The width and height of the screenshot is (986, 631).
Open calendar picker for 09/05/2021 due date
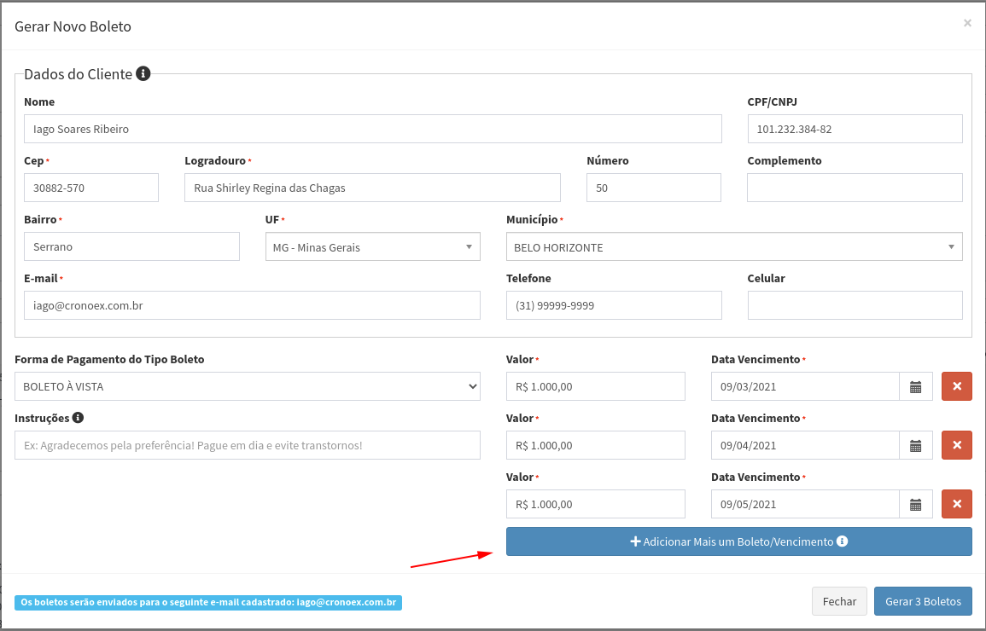(x=915, y=504)
